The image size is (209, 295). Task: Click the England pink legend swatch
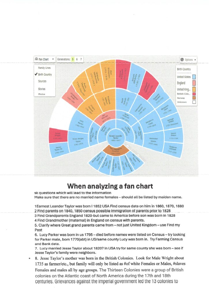(194, 83)
